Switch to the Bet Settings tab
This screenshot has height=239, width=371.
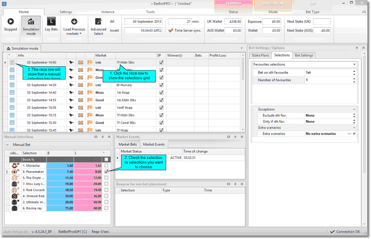[304, 55]
